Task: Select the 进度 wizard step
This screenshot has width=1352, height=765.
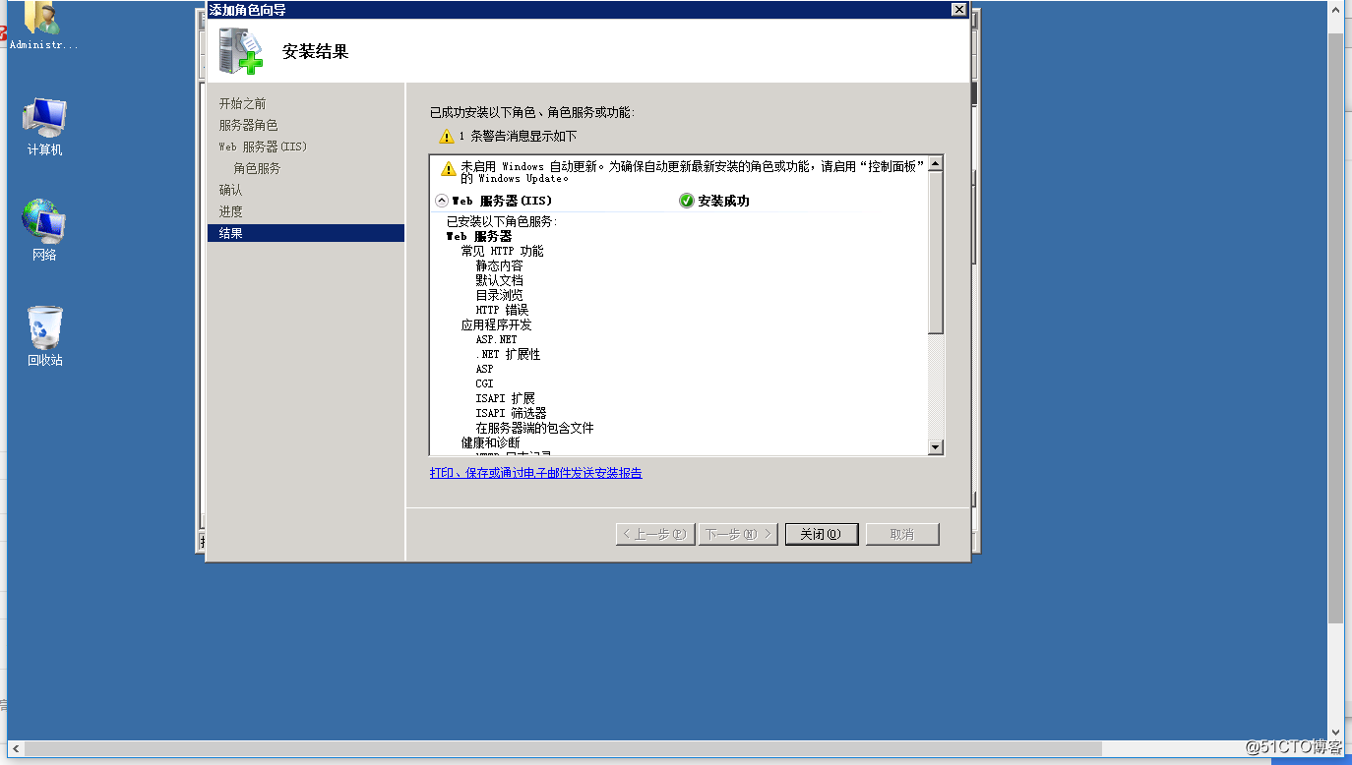Action: [x=230, y=211]
